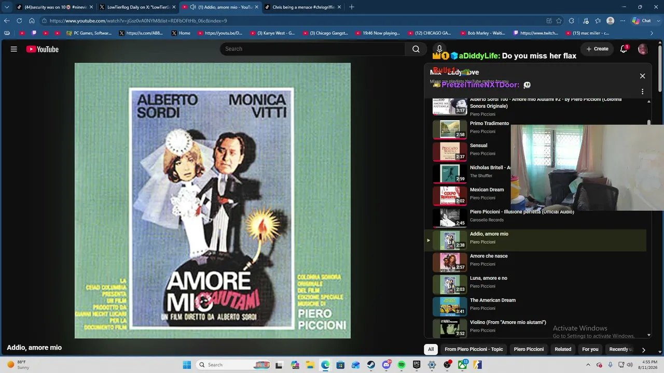Open Steam from the taskbar
This screenshot has width=664, height=373.
click(371, 365)
